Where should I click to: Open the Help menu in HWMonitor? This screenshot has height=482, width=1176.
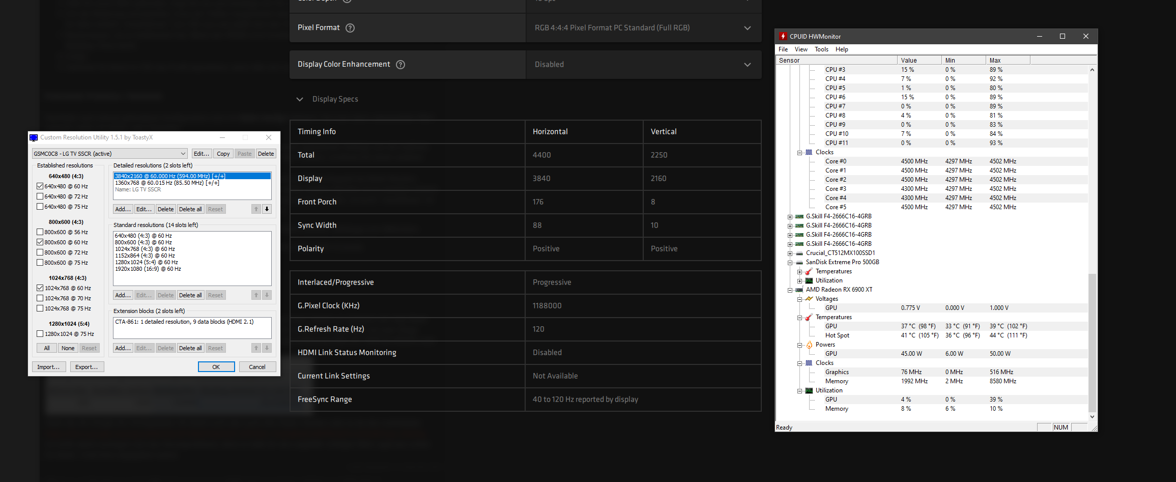[842, 49]
